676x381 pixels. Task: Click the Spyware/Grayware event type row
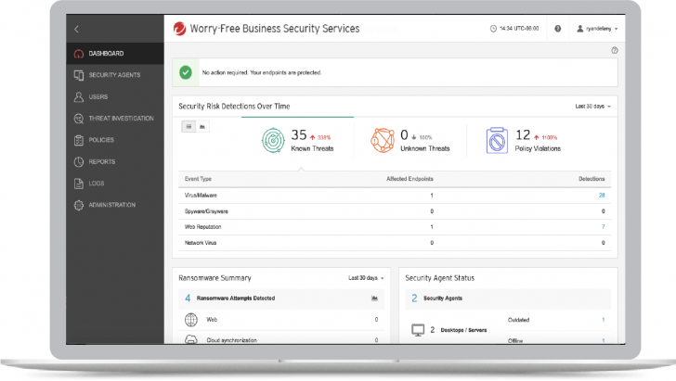pos(395,211)
